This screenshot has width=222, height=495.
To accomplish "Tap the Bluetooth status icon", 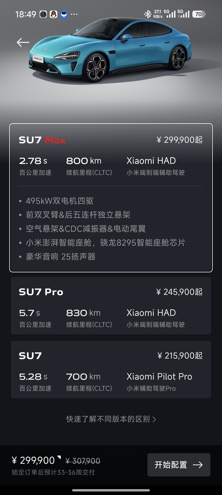I will (x=147, y=14).
